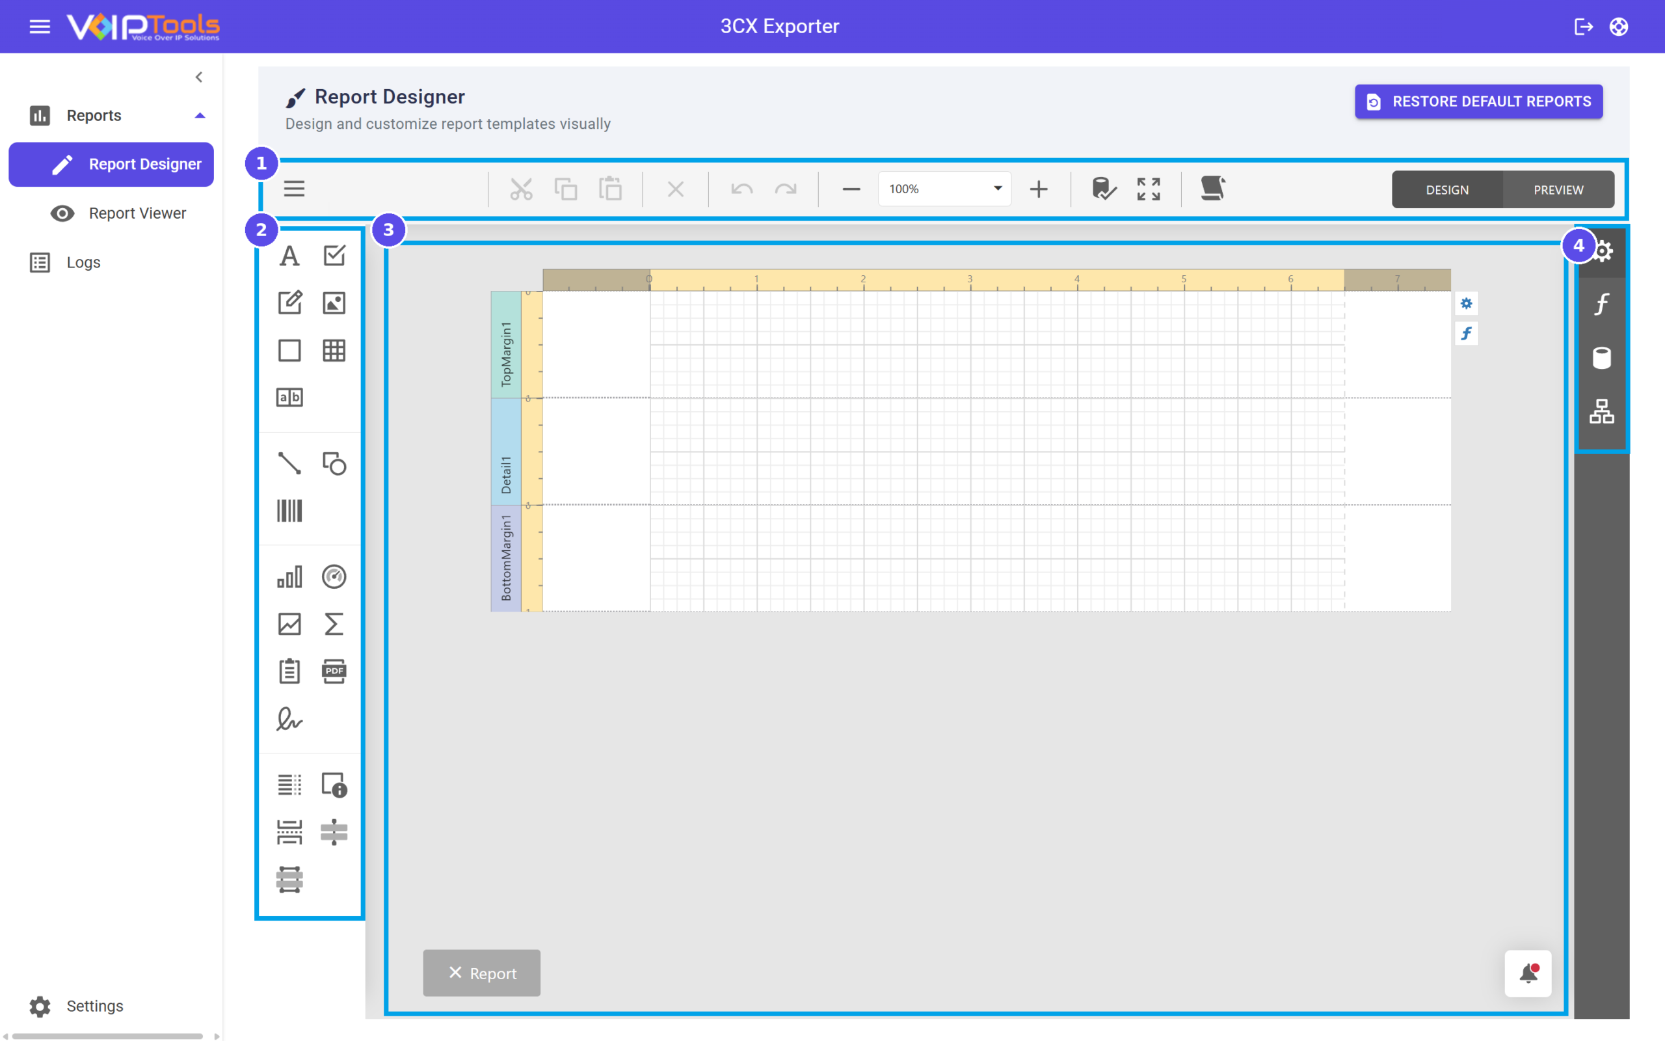Click the Copy icon in toolbar

coord(566,189)
